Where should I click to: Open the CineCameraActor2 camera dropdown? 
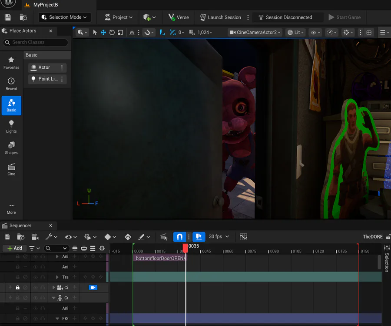tap(255, 33)
